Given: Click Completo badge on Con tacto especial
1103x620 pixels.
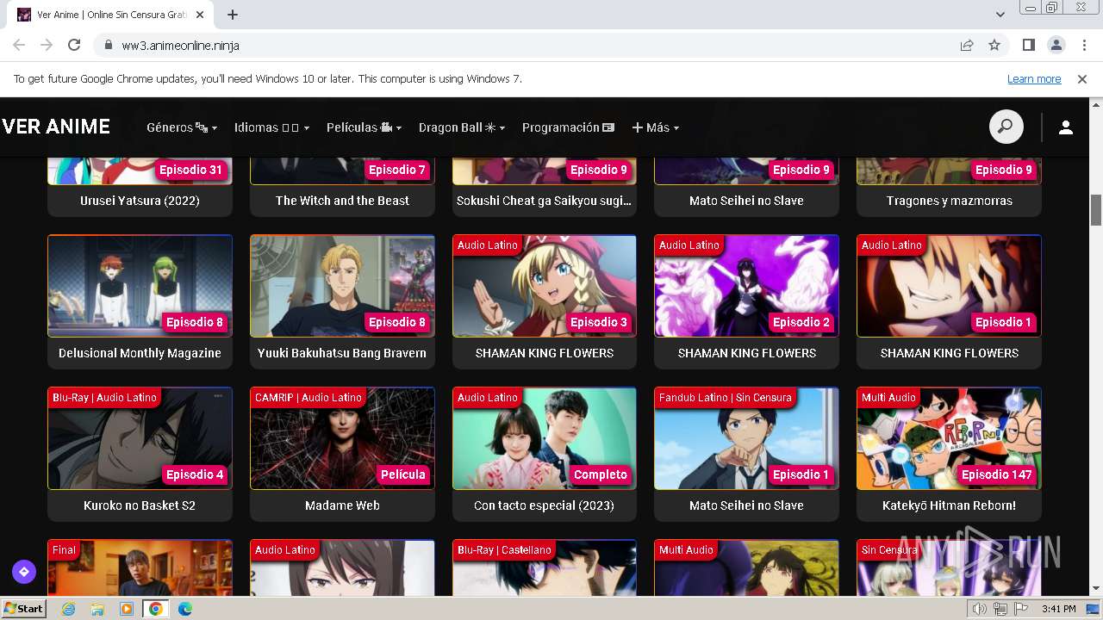Looking at the screenshot, I should coord(601,474).
